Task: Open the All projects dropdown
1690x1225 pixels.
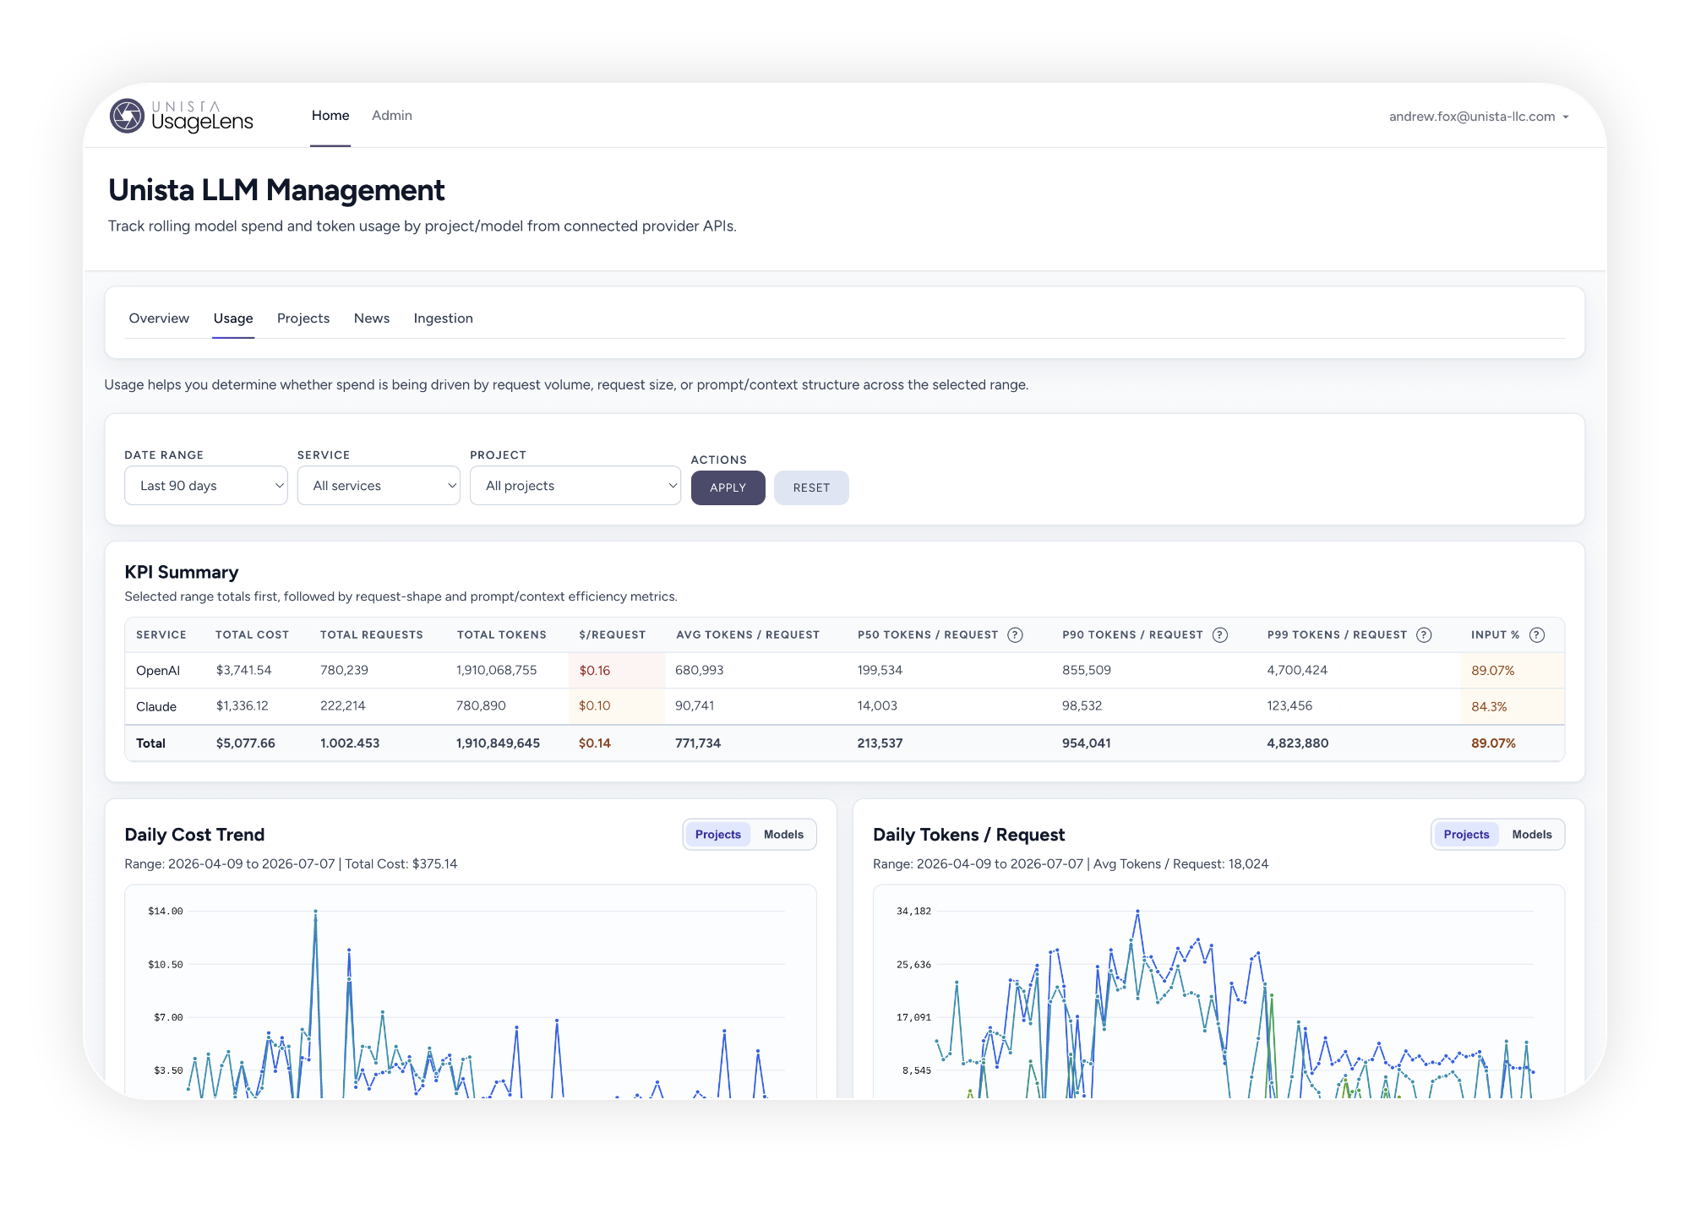Action: (575, 486)
